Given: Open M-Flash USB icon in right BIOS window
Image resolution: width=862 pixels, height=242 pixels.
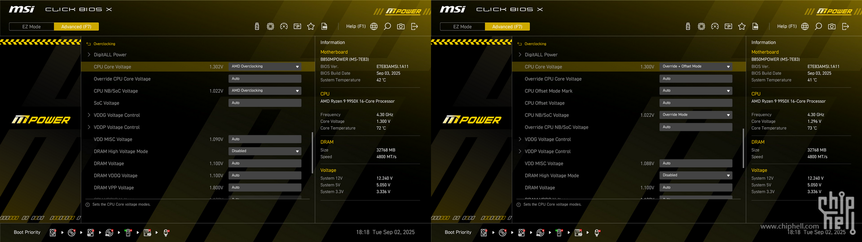Looking at the screenshot, I should [x=688, y=26].
